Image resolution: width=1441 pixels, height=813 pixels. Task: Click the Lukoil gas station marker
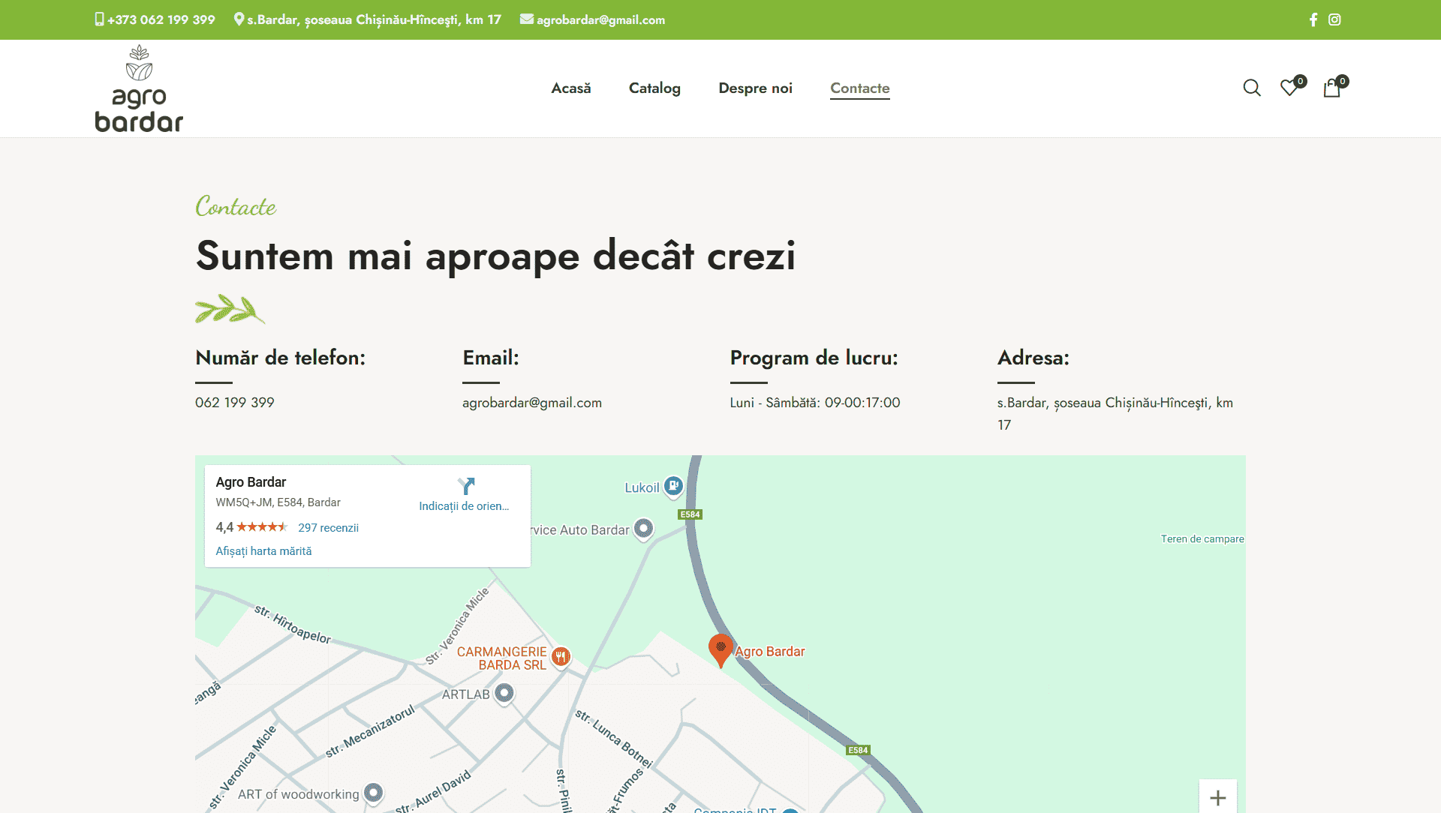(x=674, y=487)
